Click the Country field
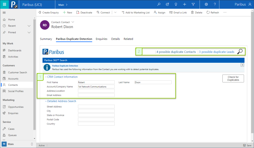 96,124
